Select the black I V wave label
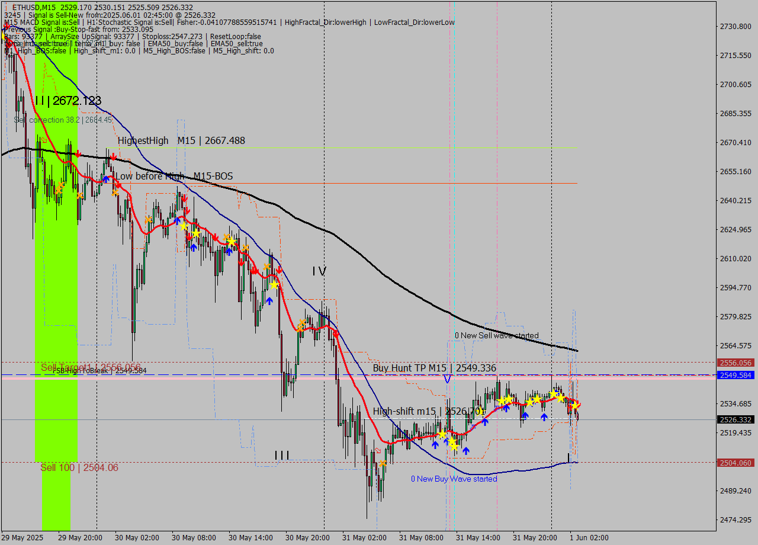 point(319,271)
